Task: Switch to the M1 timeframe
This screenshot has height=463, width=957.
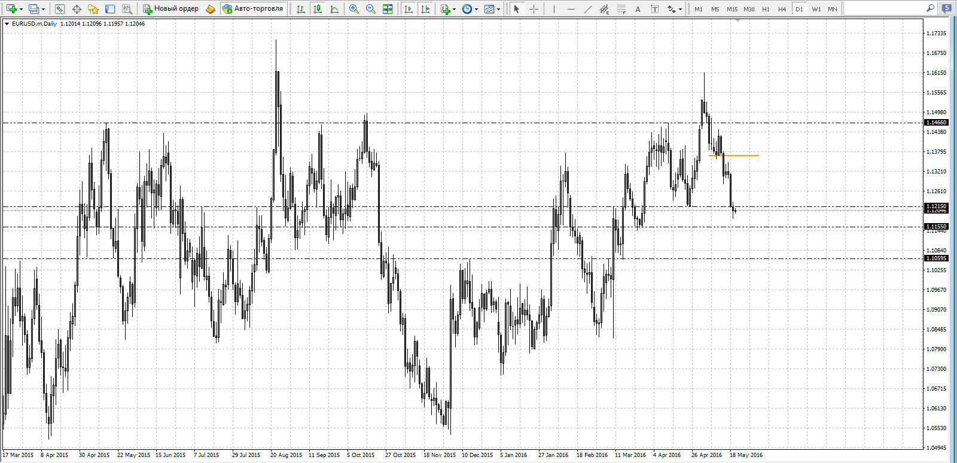Action: click(x=699, y=9)
